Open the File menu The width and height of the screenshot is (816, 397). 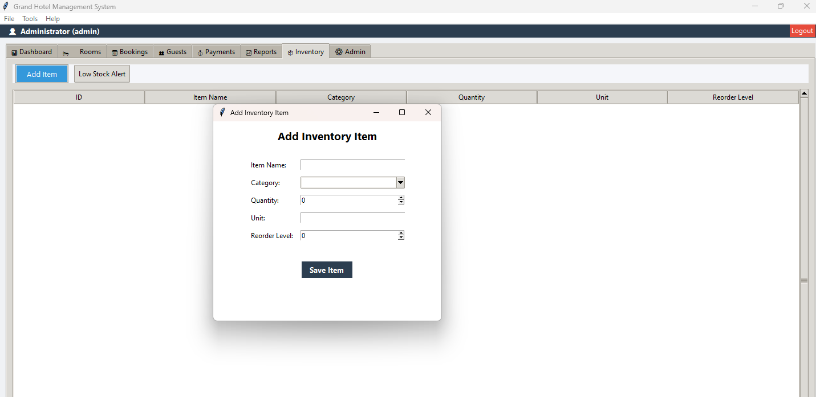(x=9, y=19)
